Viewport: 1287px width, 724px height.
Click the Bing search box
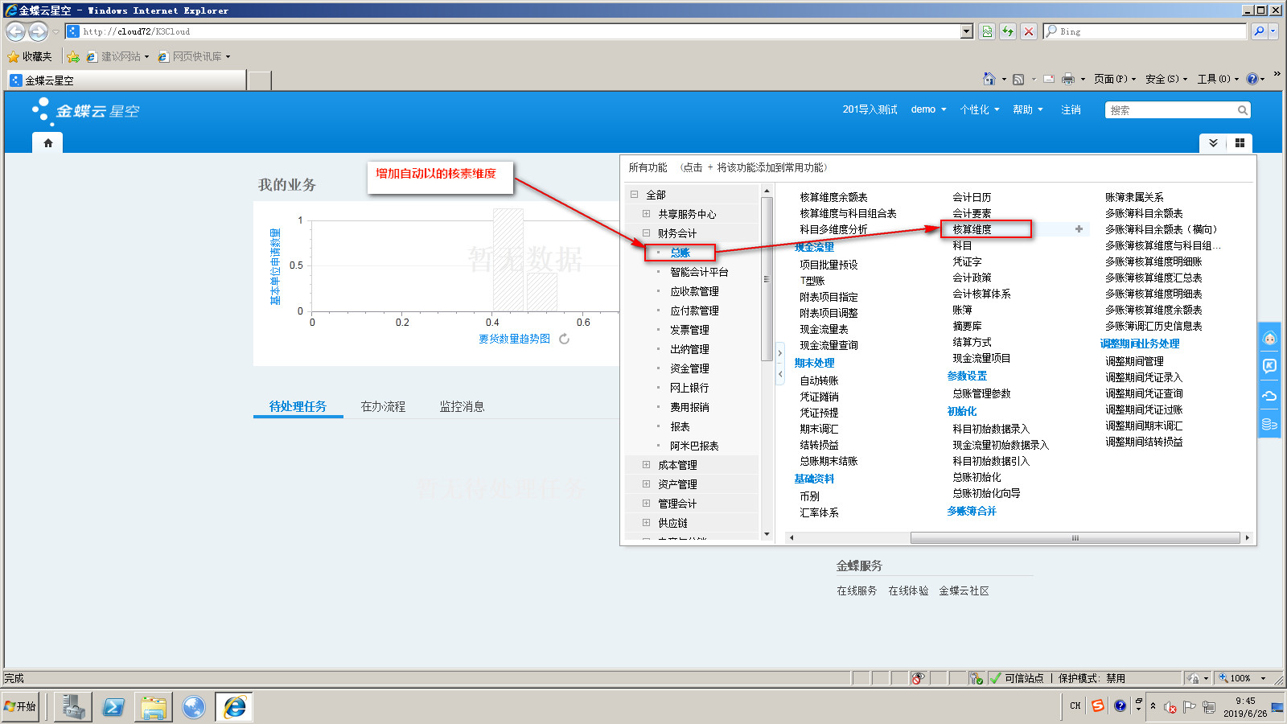pos(1145,31)
